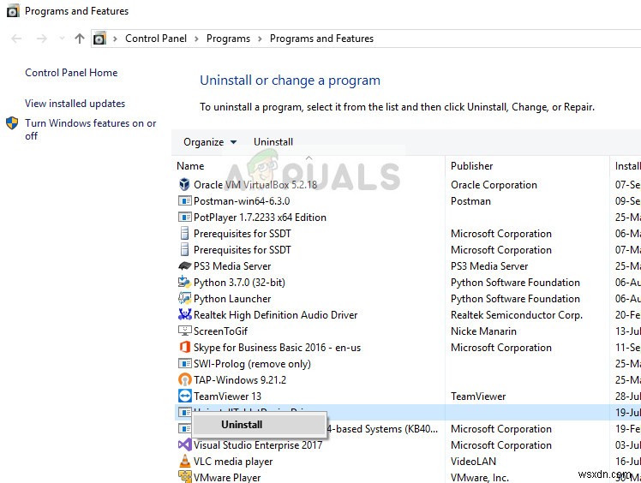Expand the chevron after Control Panel breadcrumb

(196, 39)
